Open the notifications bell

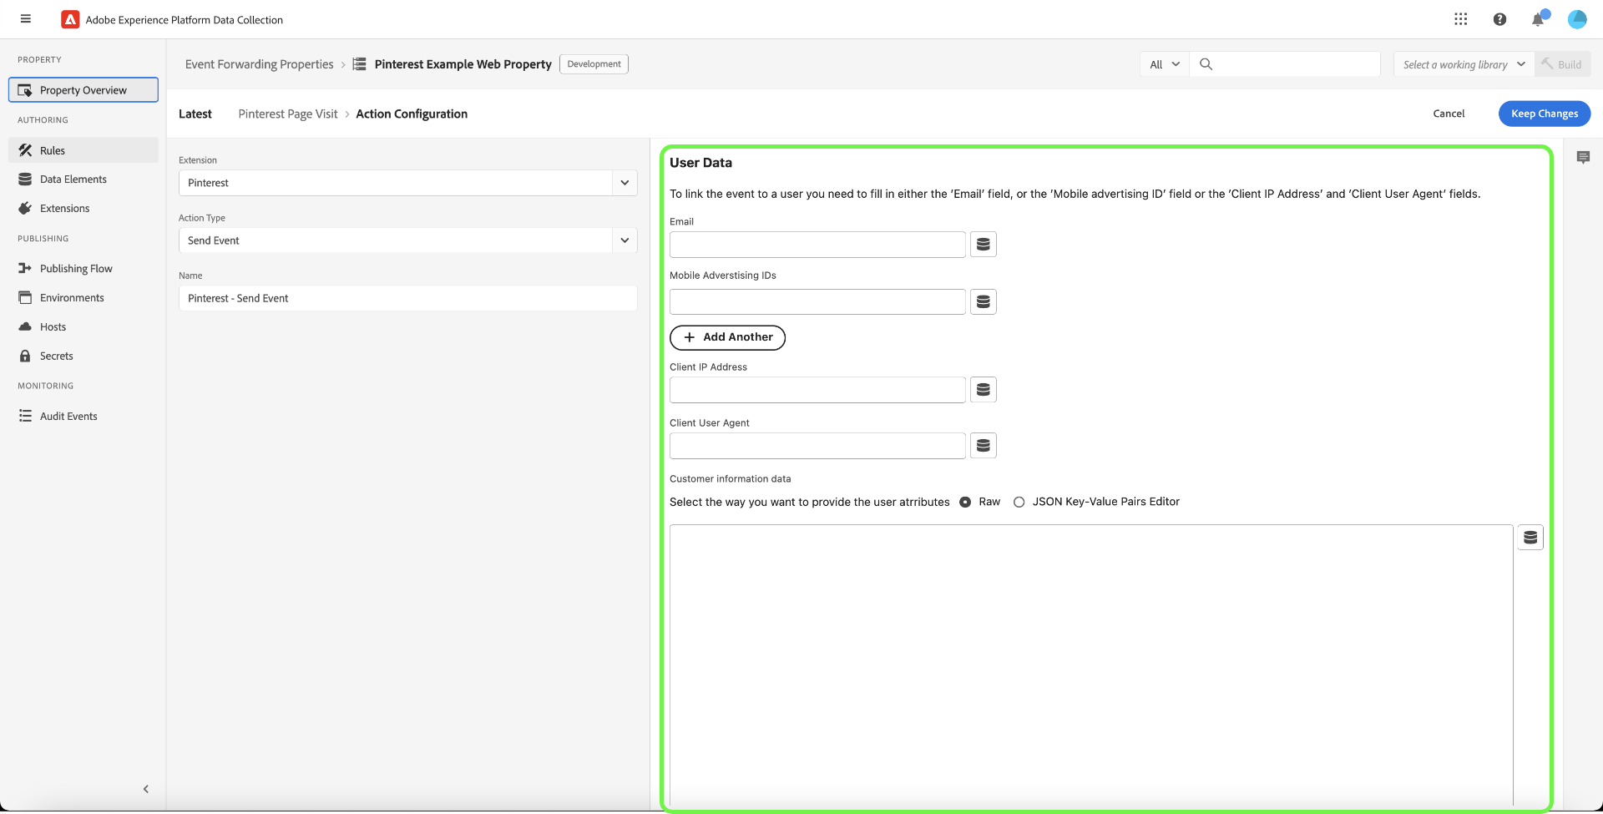pyautogui.click(x=1538, y=19)
